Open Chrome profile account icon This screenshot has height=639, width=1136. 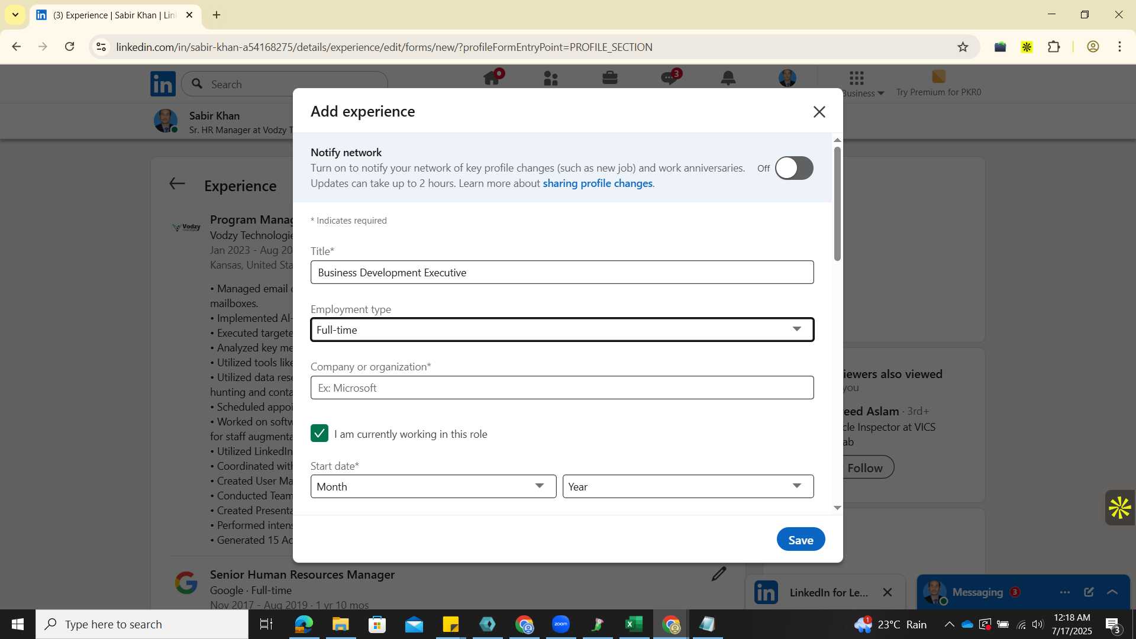pyautogui.click(x=1093, y=47)
